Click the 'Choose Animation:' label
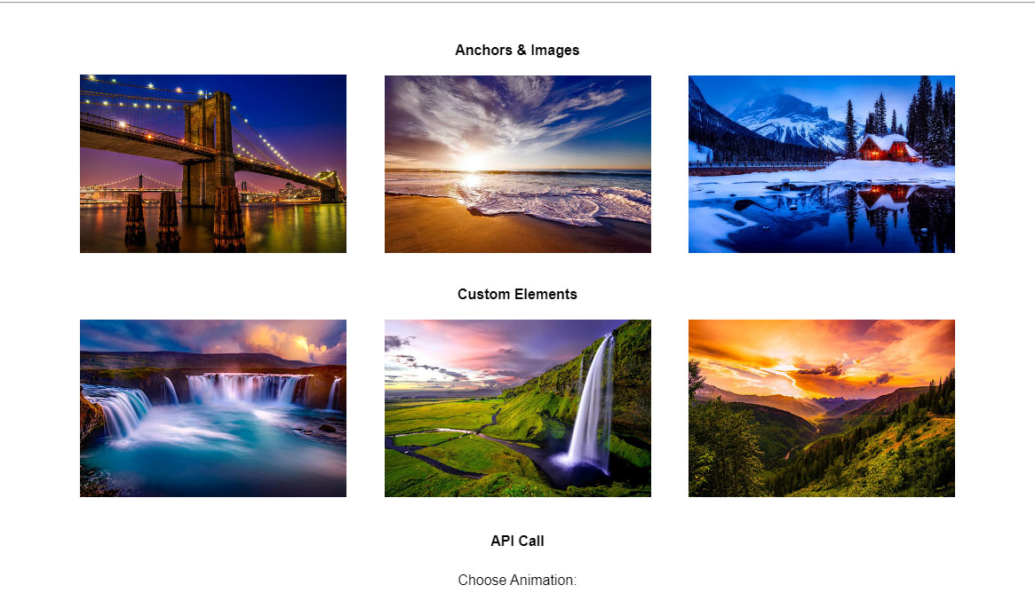1035x593 pixels. click(x=517, y=580)
